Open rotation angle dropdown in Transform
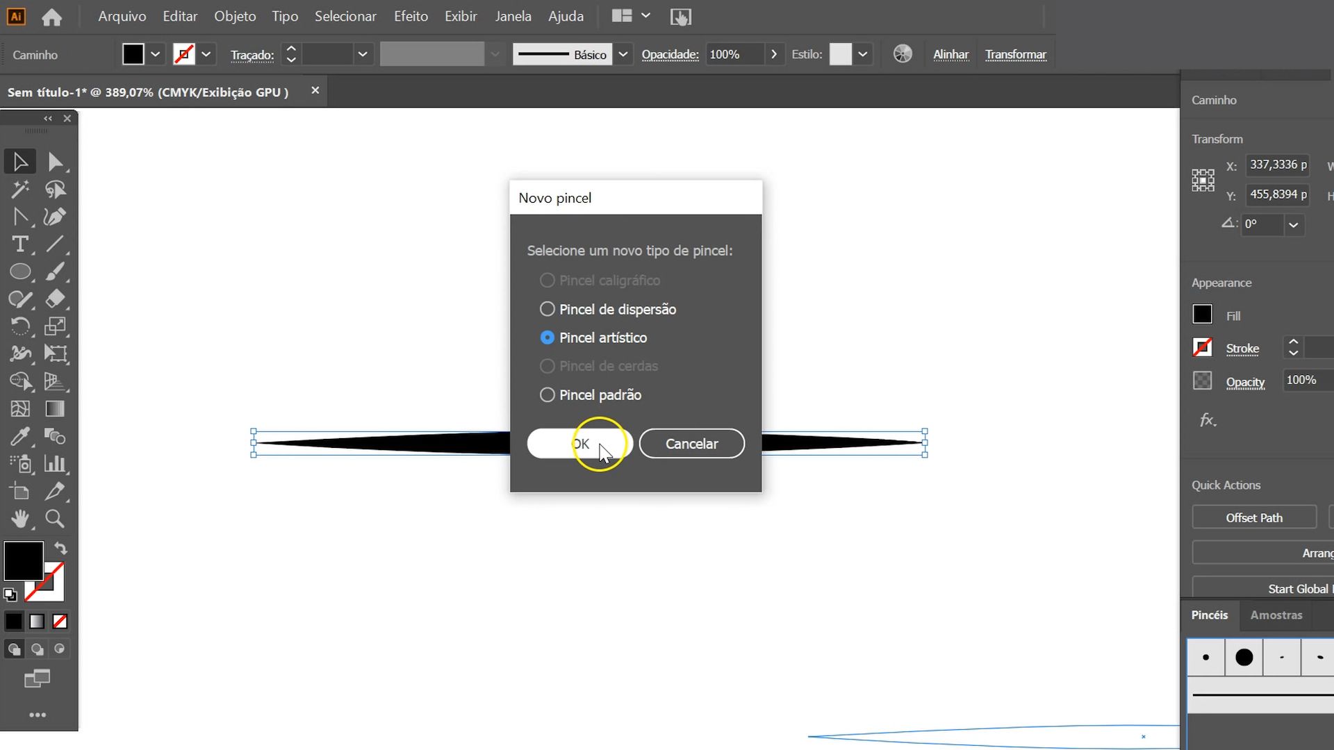Viewport: 1334px width, 750px height. pos(1293,224)
